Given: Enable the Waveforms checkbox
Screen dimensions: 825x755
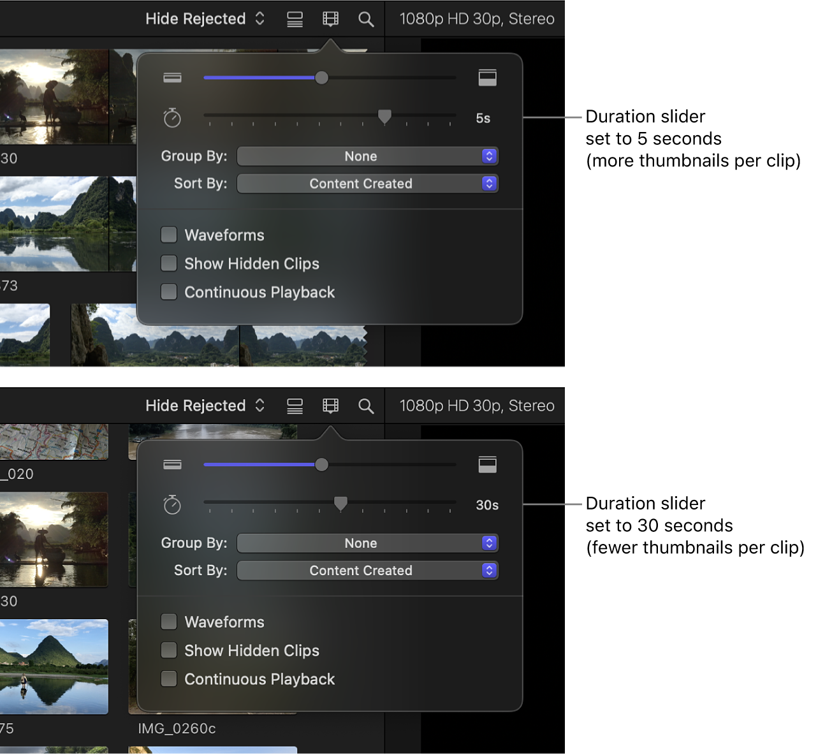Looking at the screenshot, I should pos(169,235).
